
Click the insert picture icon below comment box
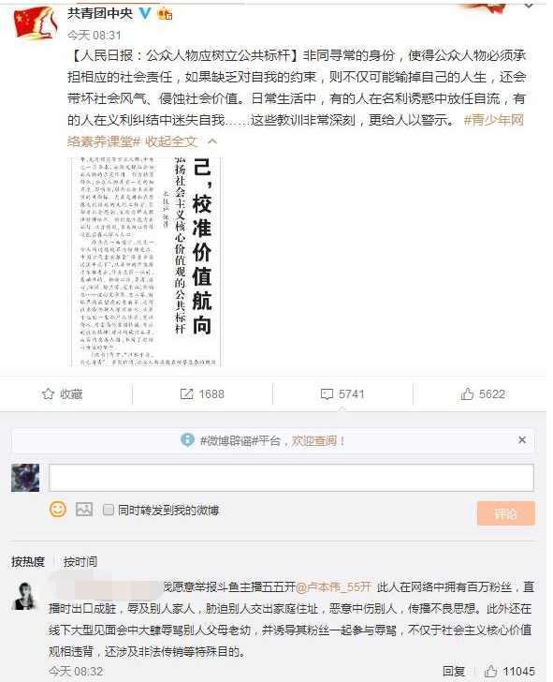pyautogui.click(x=84, y=510)
